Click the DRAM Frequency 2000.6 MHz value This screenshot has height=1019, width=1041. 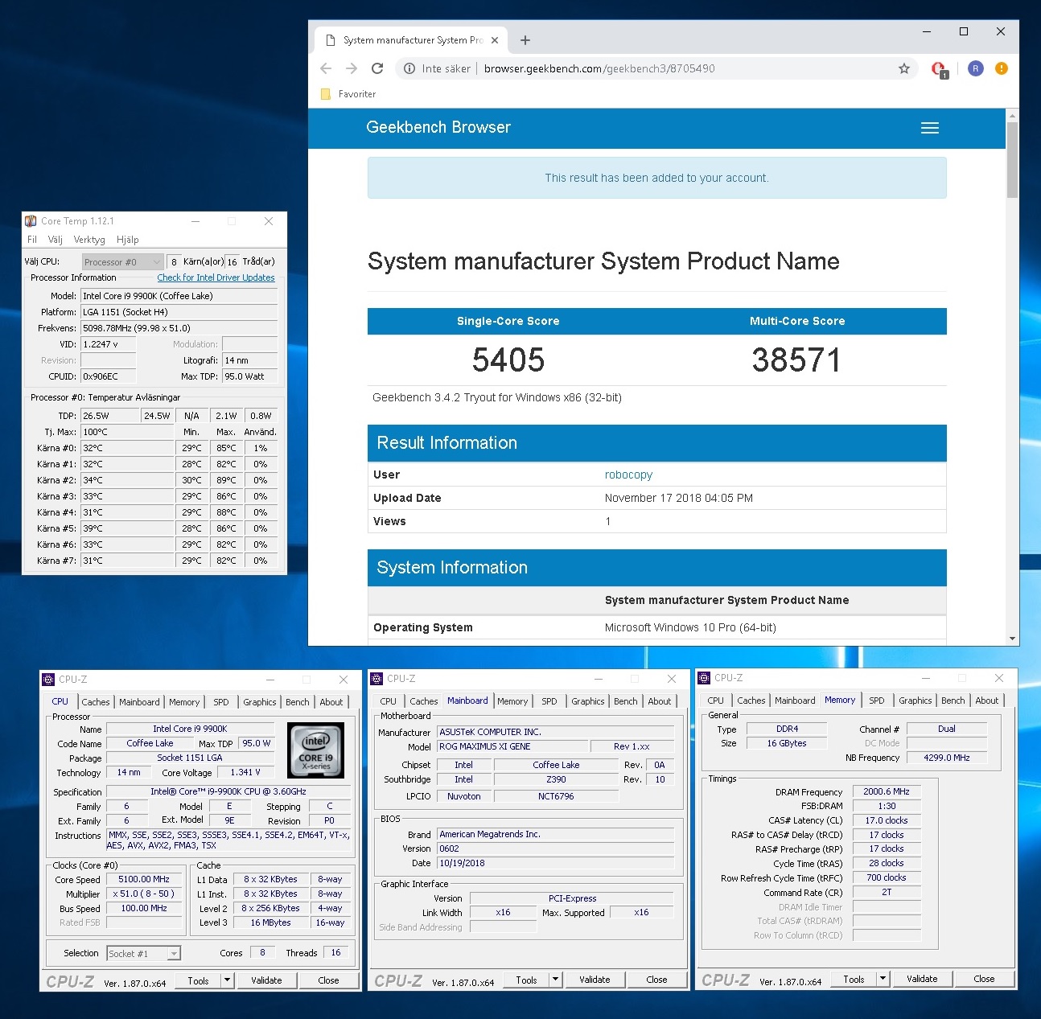pyautogui.click(x=887, y=791)
